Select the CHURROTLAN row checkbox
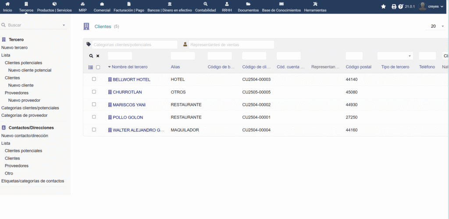Viewport: 449px width, 219px height. (x=94, y=92)
